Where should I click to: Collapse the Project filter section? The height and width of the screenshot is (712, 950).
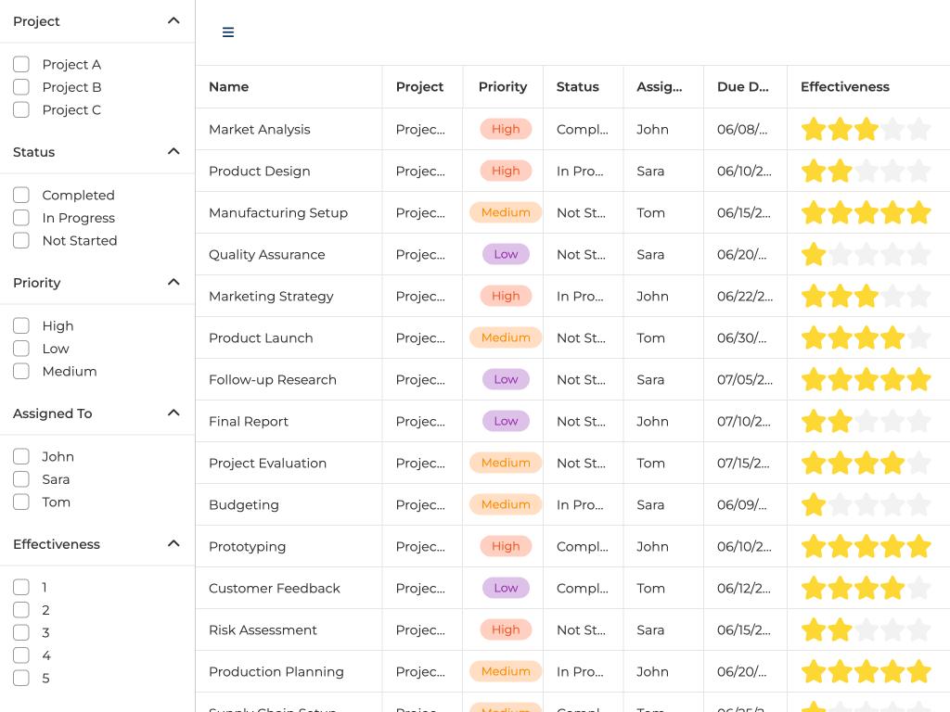[173, 20]
